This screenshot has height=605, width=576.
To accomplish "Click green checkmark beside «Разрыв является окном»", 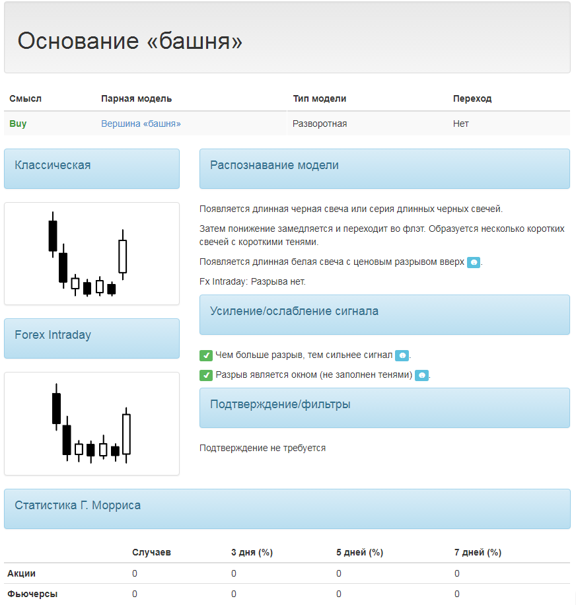I will (206, 375).
